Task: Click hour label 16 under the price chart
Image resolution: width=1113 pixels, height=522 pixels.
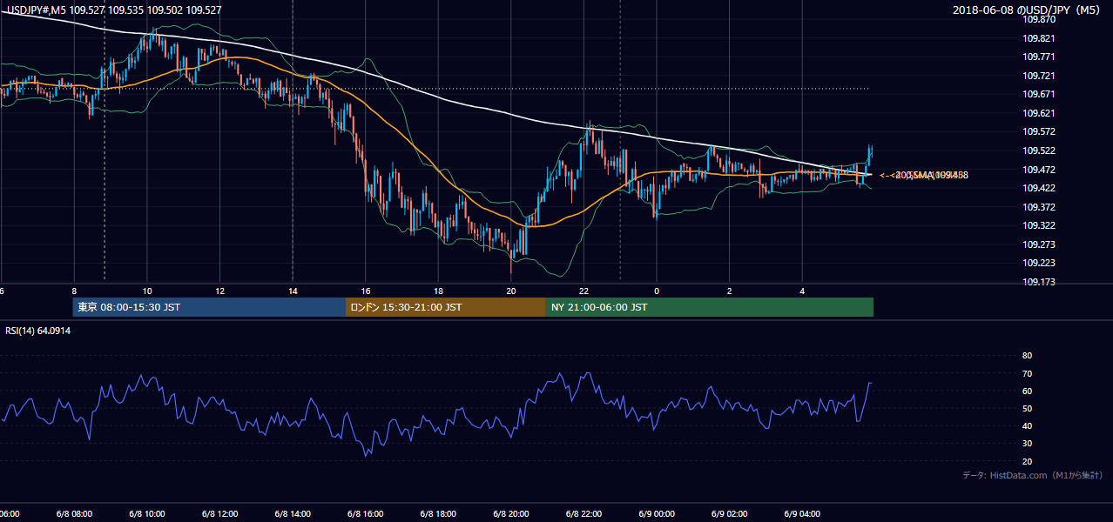Action: pyautogui.click(x=366, y=291)
